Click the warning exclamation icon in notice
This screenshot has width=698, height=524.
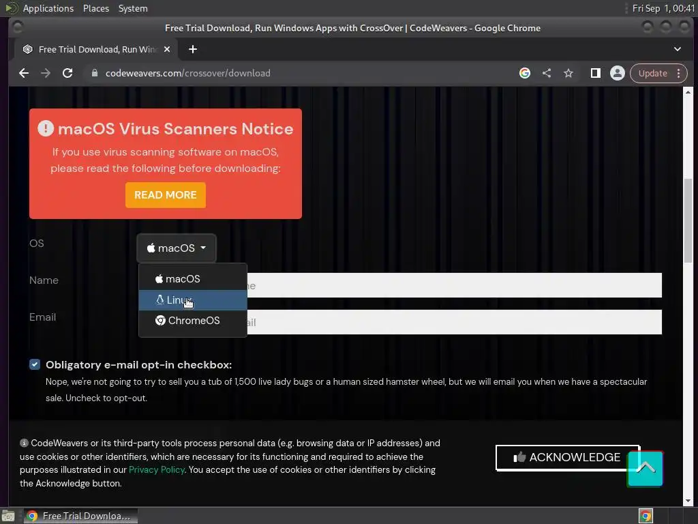point(46,128)
